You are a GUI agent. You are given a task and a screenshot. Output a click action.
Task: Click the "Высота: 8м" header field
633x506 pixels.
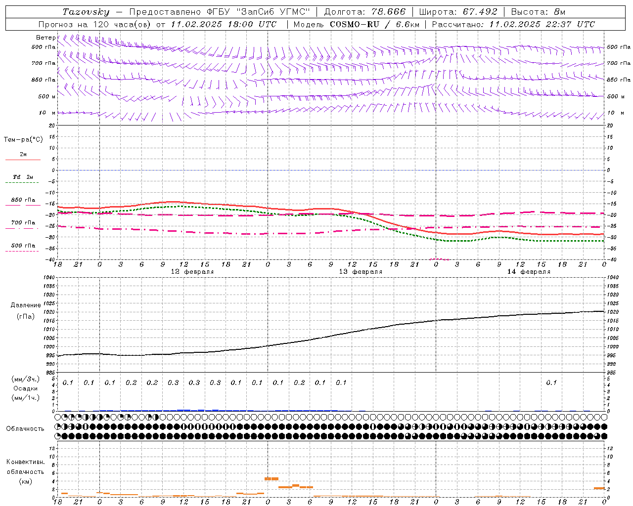click(x=538, y=12)
